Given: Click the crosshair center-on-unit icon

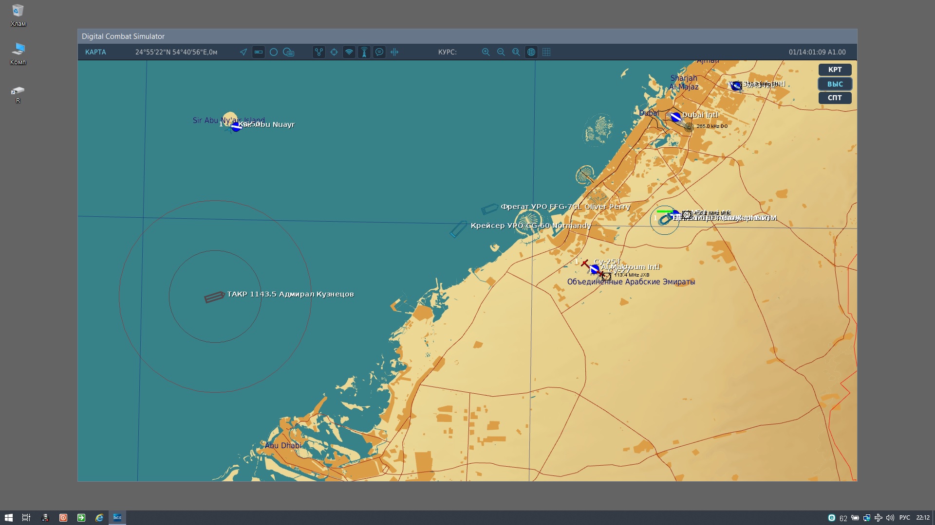Looking at the screenshot, I should click(x=334, y=52).
